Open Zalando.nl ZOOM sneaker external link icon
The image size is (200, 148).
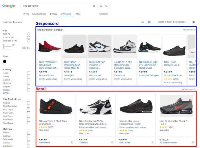pyautogui.click(x=112, y=143)
